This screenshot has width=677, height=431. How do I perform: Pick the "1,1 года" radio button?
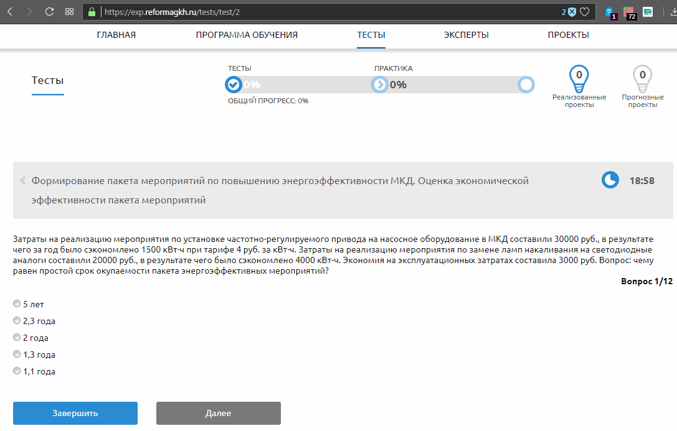pos(17,371)
